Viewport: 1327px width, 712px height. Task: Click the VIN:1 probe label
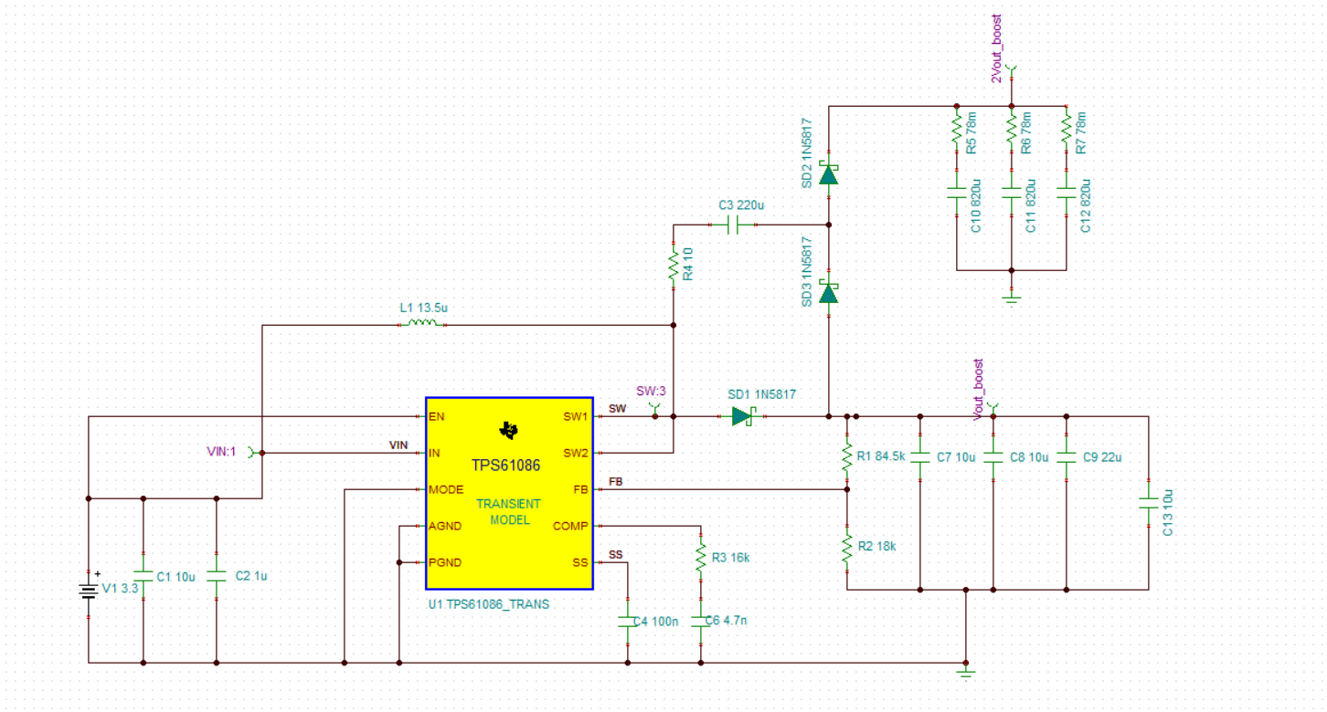click(222, 451)
